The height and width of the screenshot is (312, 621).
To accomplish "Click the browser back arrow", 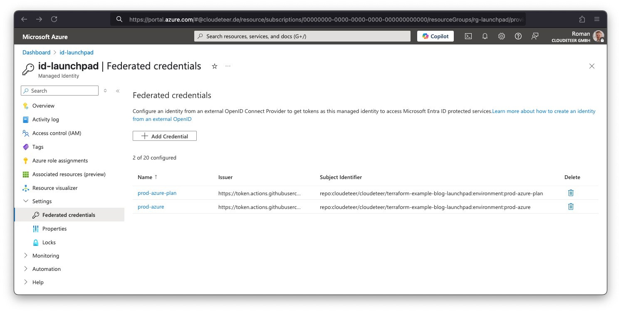I will (24, 19).
